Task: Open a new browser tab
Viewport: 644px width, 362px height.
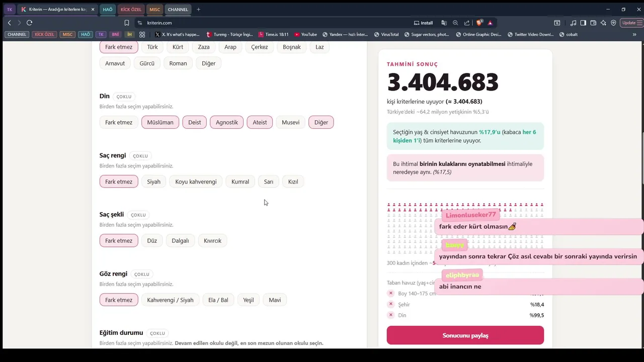Action: [198, 10]
